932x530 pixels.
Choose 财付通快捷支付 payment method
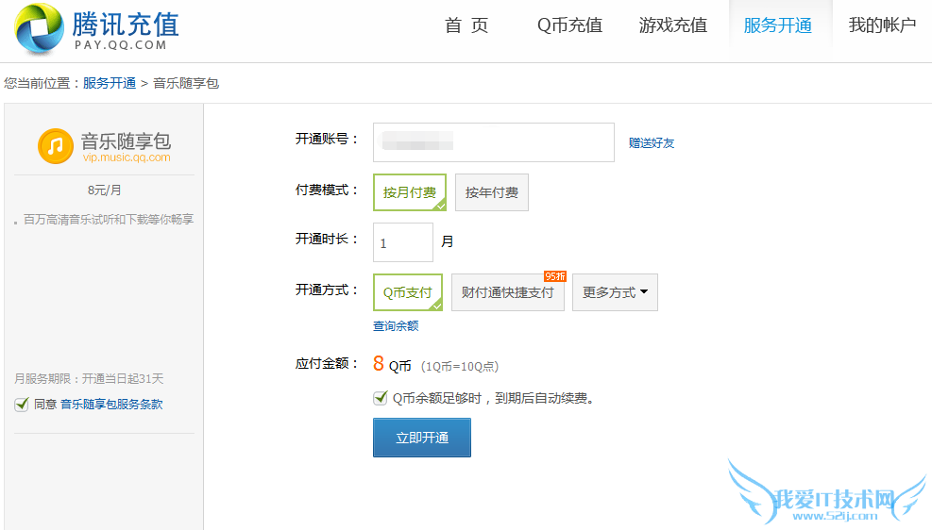click(x=508, y=292)
